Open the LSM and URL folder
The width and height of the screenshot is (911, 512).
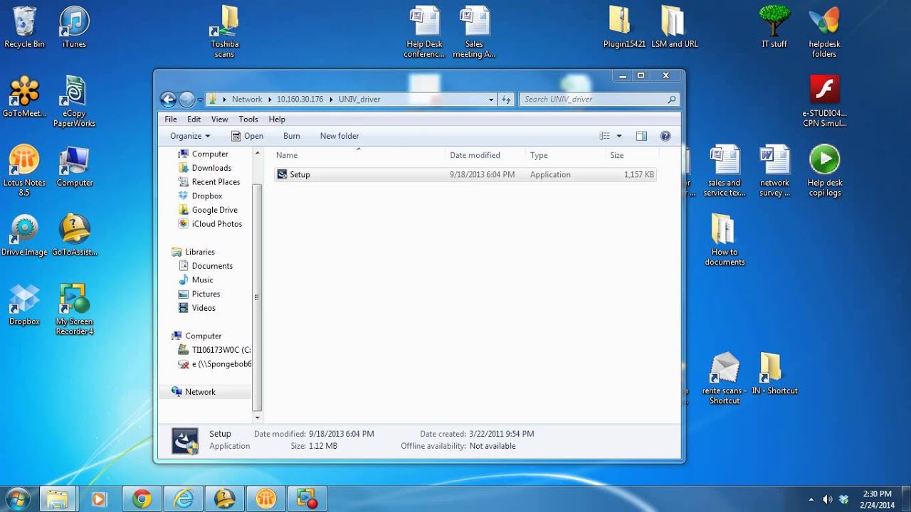675,27
